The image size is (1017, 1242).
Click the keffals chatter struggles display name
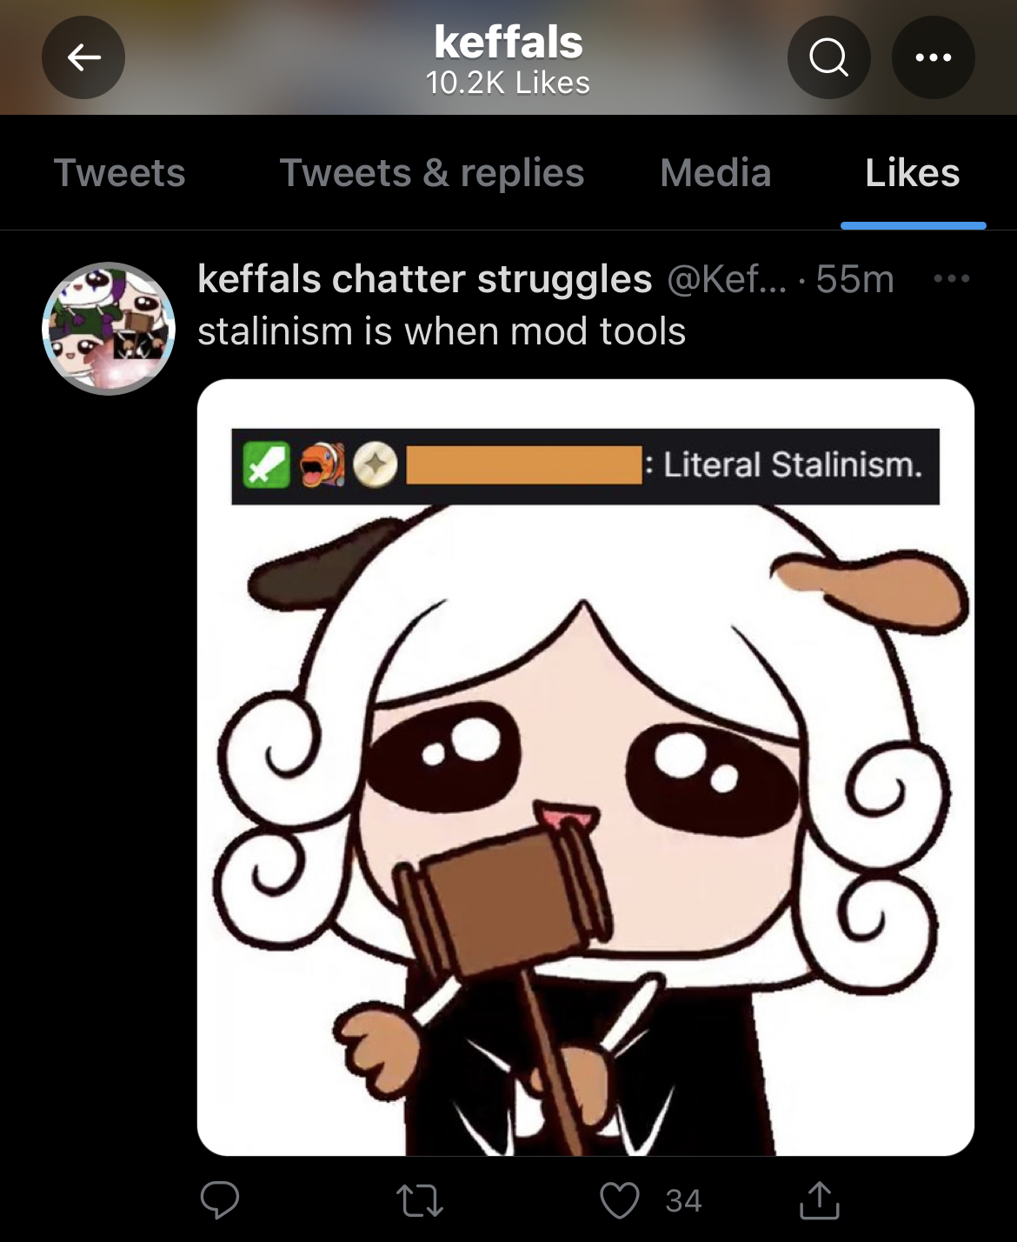(425, 279)
